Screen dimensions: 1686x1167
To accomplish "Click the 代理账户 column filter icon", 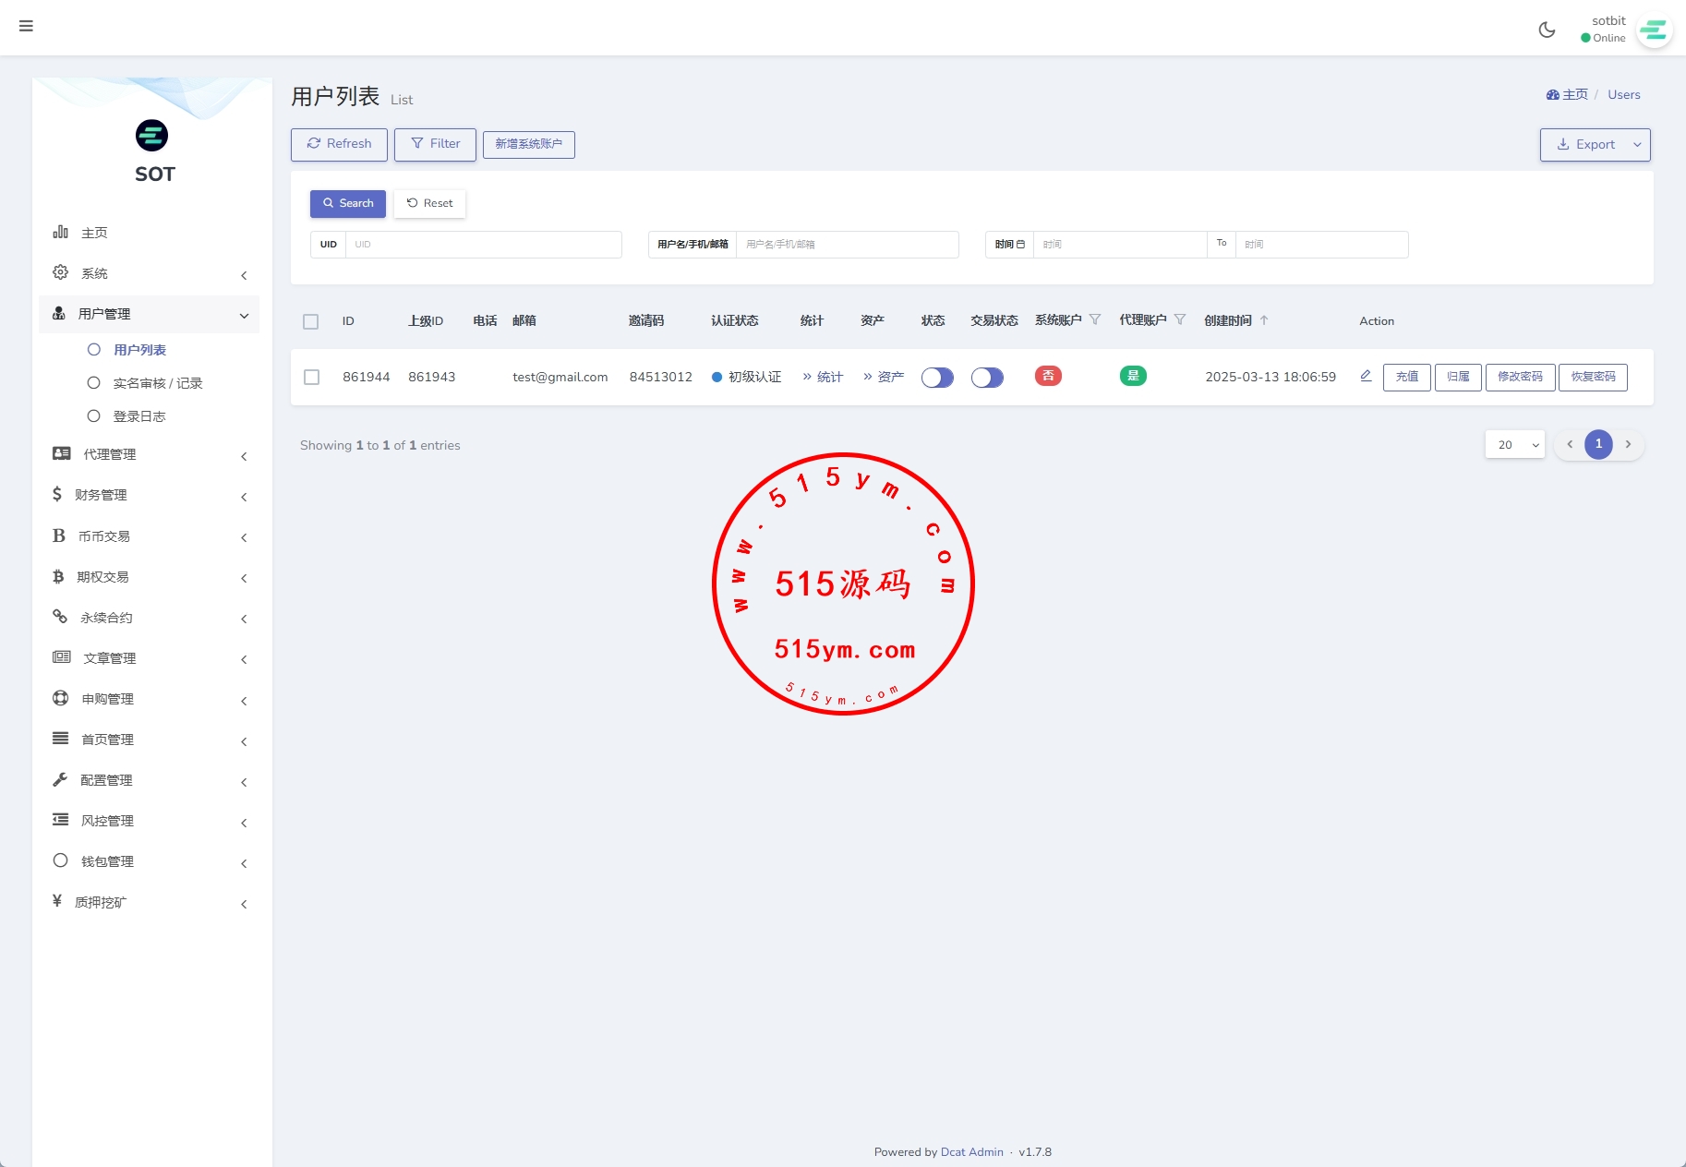I will 1180,319.
